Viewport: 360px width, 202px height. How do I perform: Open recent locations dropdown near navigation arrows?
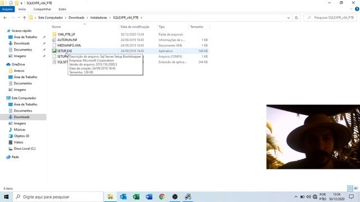coord(19,17)
